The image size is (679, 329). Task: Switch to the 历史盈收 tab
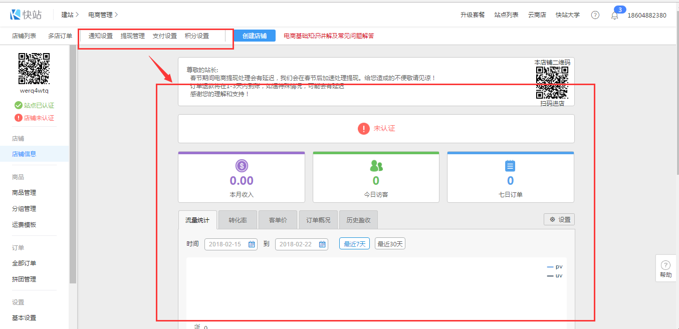358,220
